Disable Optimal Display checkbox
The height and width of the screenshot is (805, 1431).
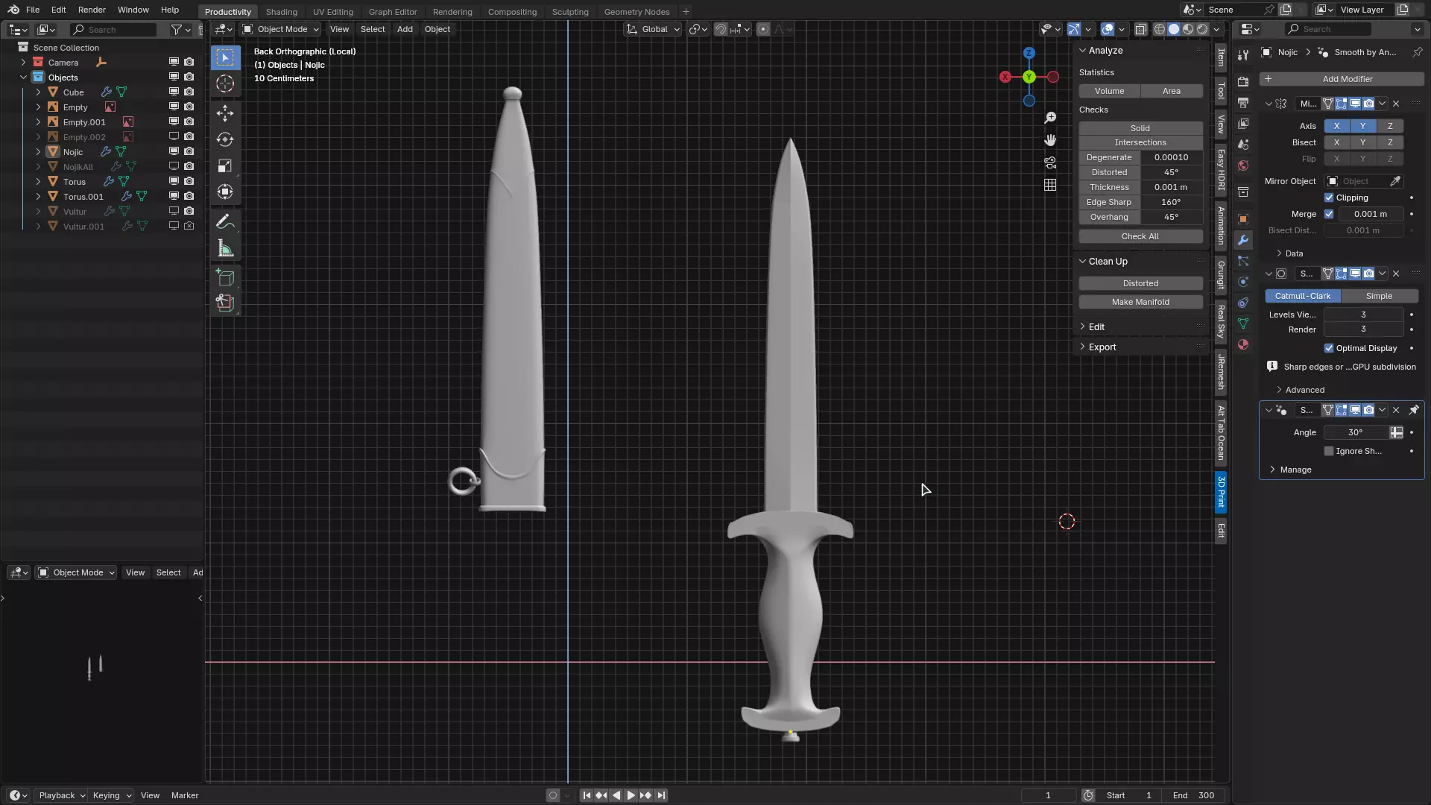tap(1329, 348)
